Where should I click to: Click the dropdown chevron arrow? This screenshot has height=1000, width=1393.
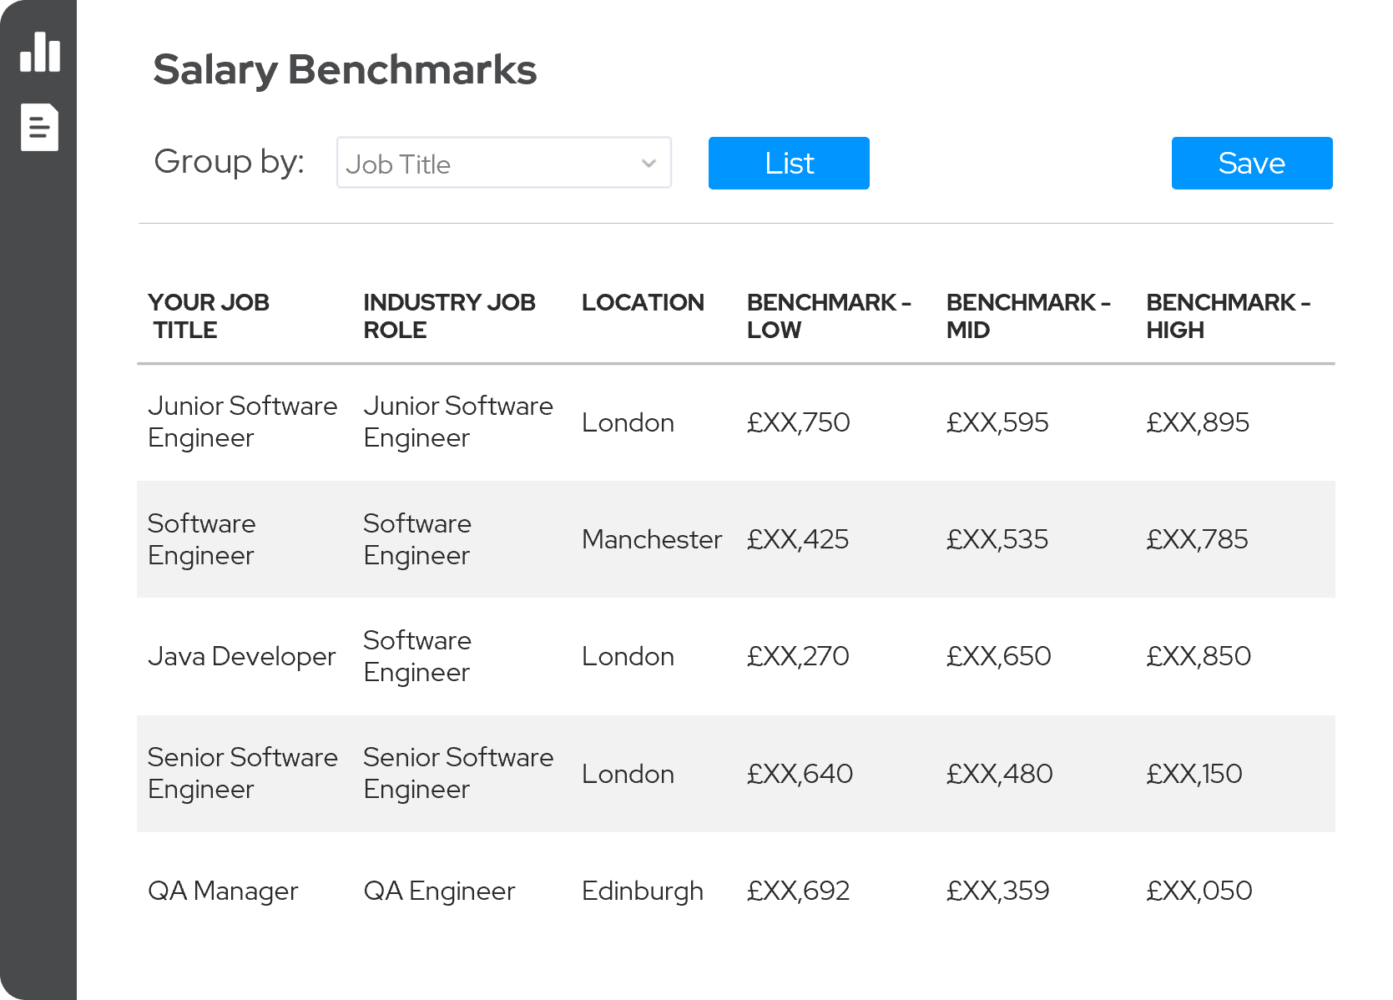click(x=649, y=164)
